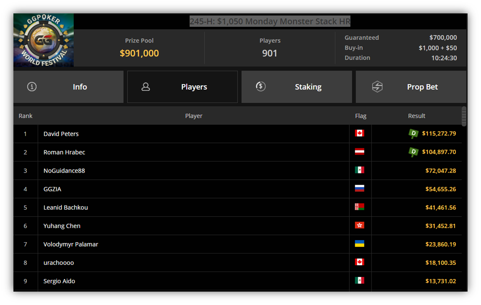The width and height of the screenshot is (481, 305).
Task: Click the Hong Kong flag in Yuhang Chen's row
Action: click(359, 225)
